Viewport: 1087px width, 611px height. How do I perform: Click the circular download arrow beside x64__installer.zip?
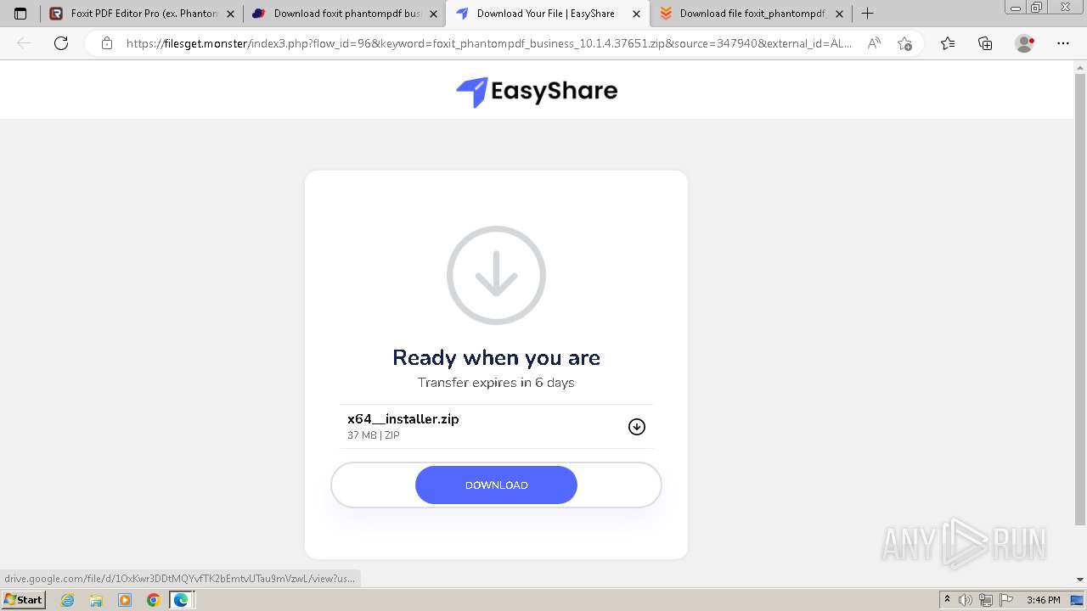point(637,427)
